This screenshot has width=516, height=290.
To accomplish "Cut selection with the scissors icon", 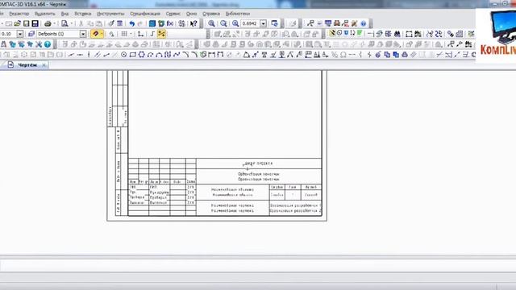I will 81,23.
